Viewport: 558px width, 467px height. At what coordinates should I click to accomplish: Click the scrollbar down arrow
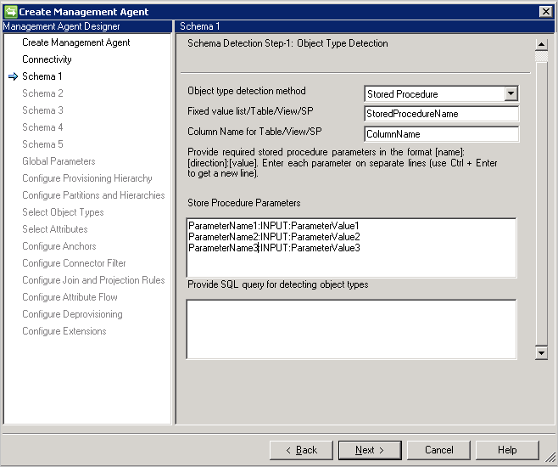[x=541, y=353]
